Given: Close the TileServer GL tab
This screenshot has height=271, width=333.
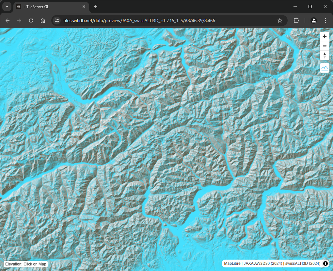Looking at the screenshot, I should tap(84, 7).
